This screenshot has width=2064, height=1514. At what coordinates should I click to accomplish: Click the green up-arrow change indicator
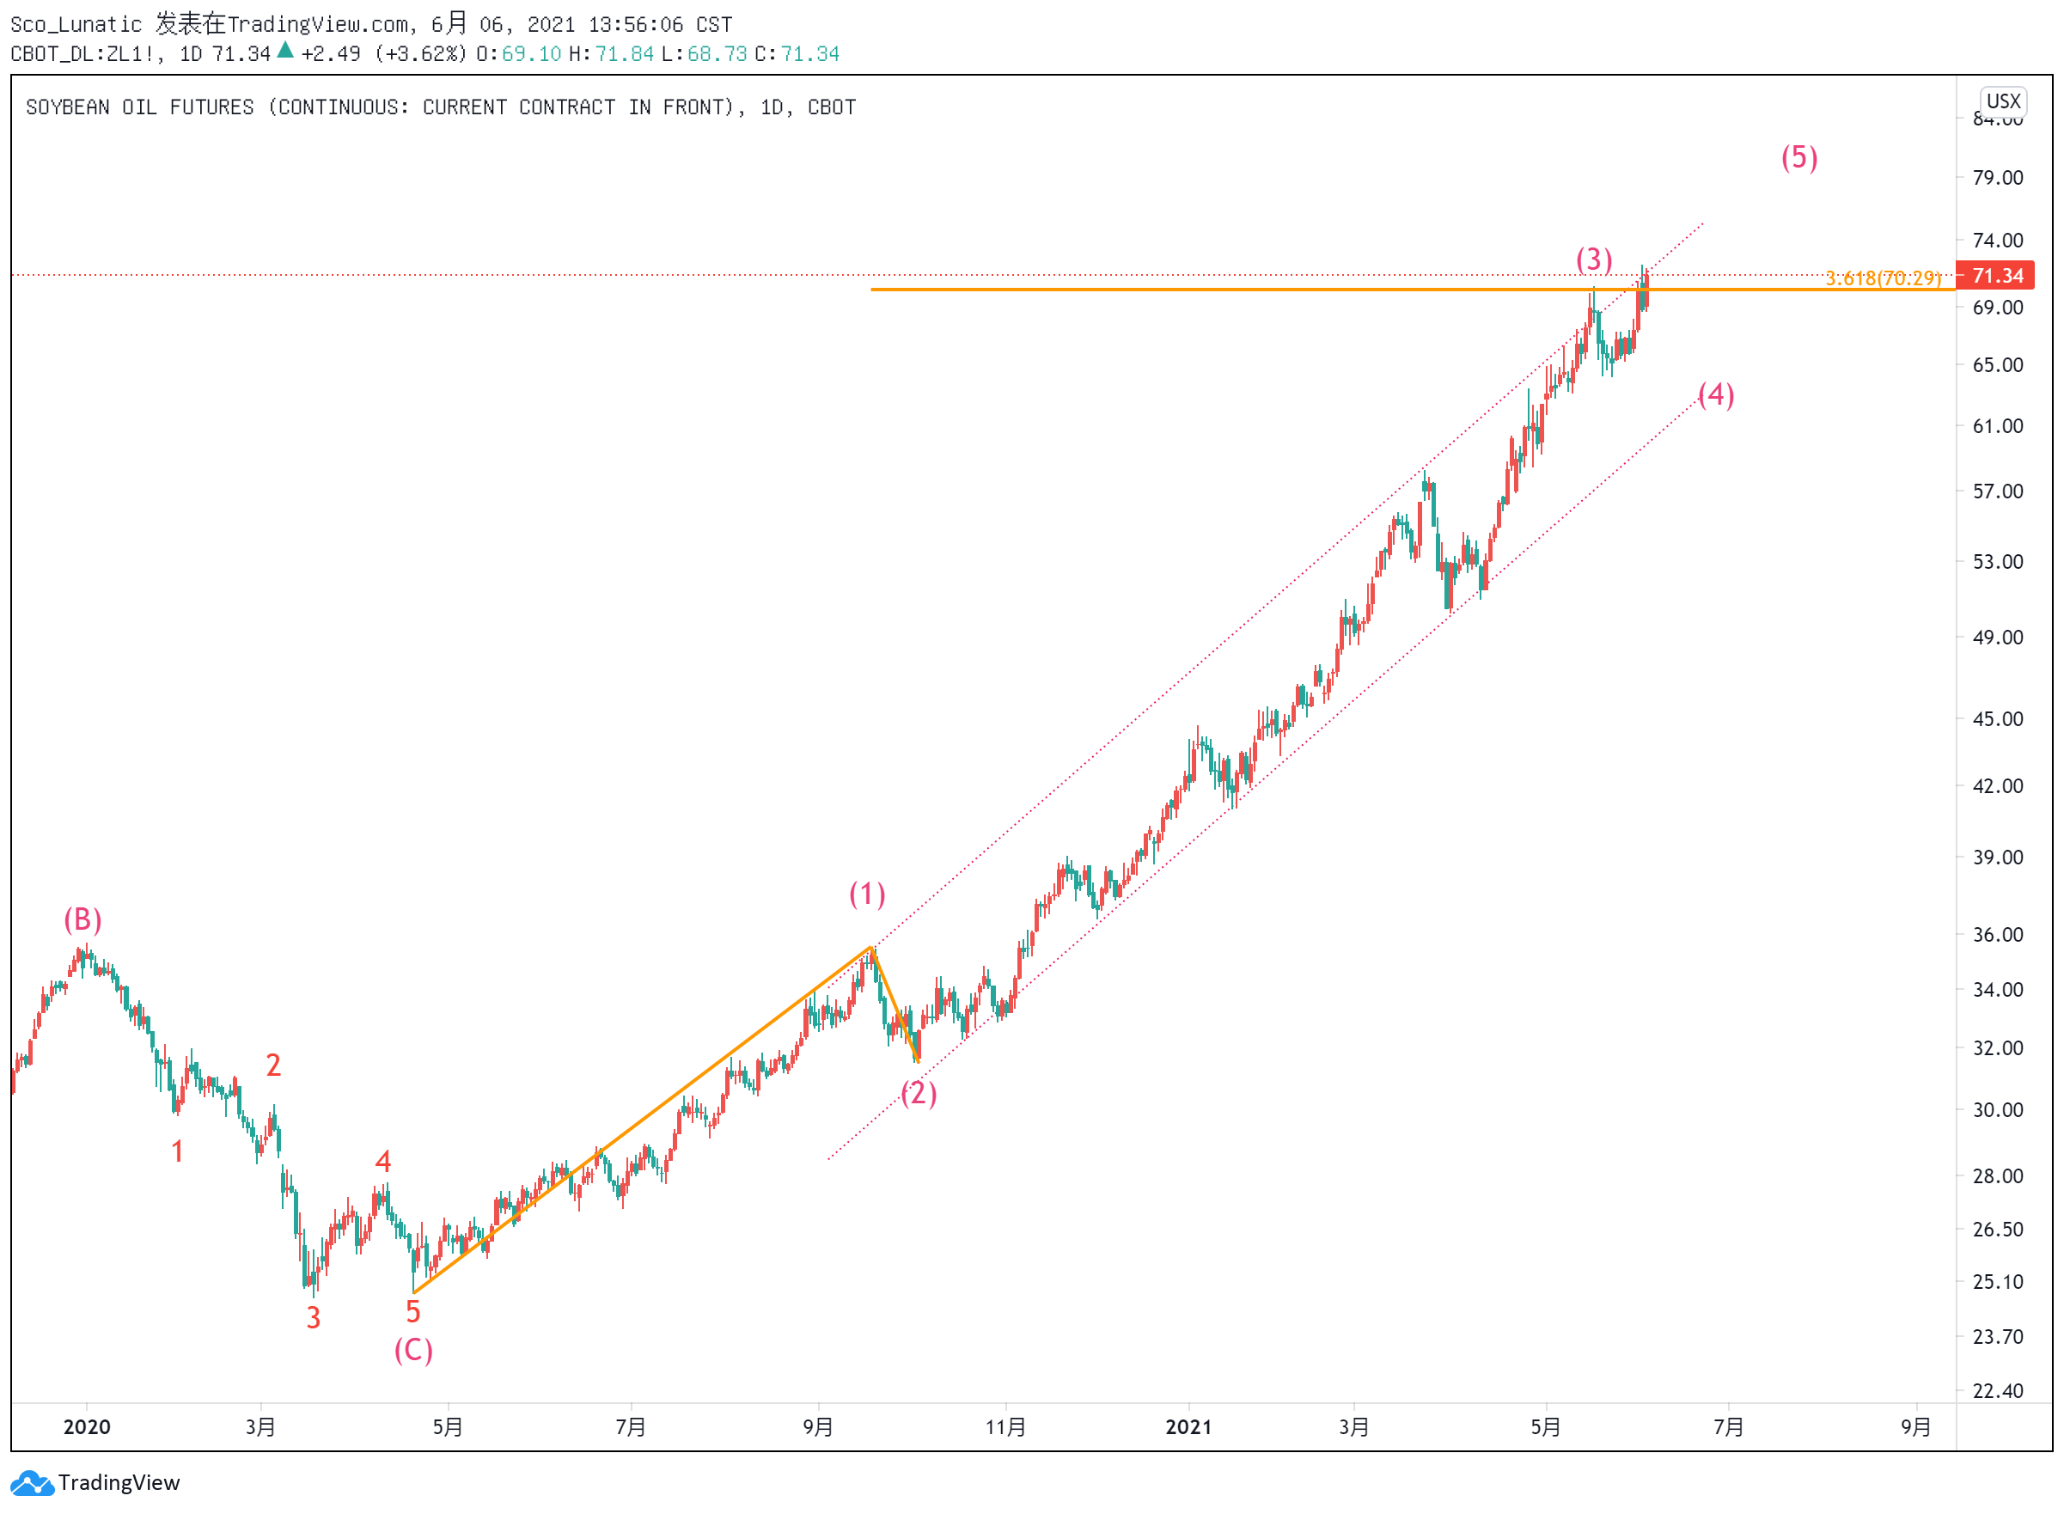click(285, 51)
